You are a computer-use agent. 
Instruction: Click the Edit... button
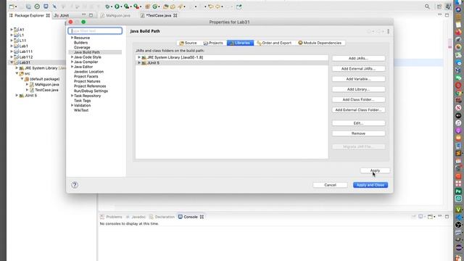point(358,123)
